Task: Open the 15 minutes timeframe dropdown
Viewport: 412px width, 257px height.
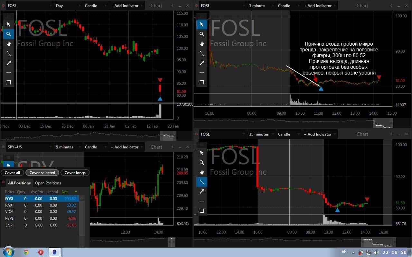Action: point(261,134)
